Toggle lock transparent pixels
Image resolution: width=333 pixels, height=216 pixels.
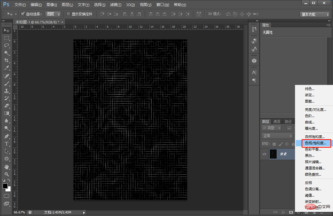point(274,144)
